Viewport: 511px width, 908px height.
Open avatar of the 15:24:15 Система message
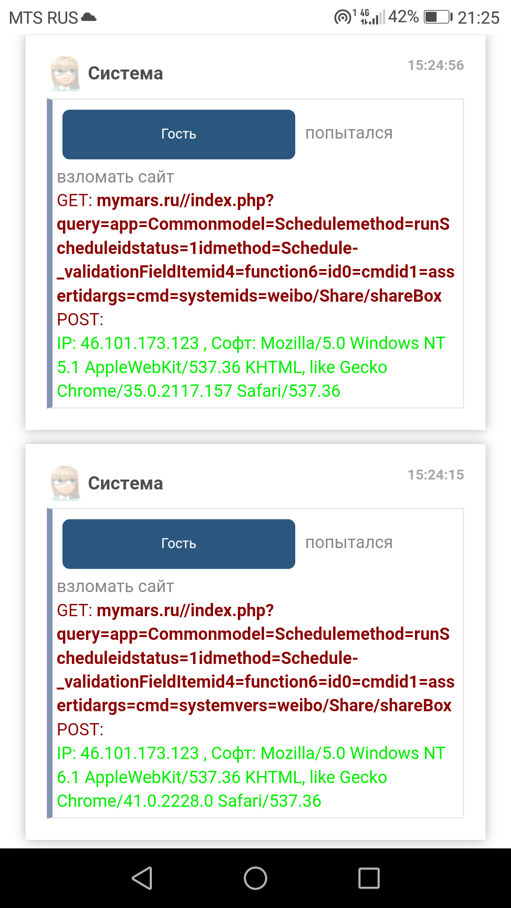click(65, 483)
